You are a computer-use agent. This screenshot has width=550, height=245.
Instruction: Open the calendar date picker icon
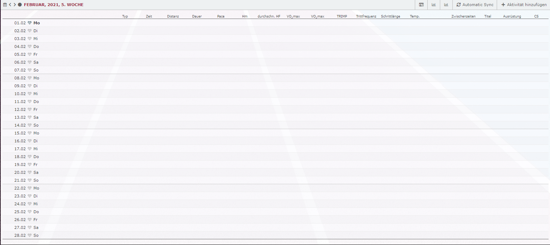coord(5,5)
